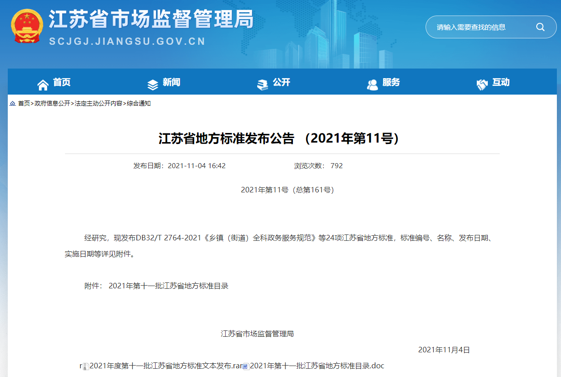The height and width of the screenshot is (377, 561).
Task: Go to 首页 via the breadcrumb link
Action: coord(24,104)
